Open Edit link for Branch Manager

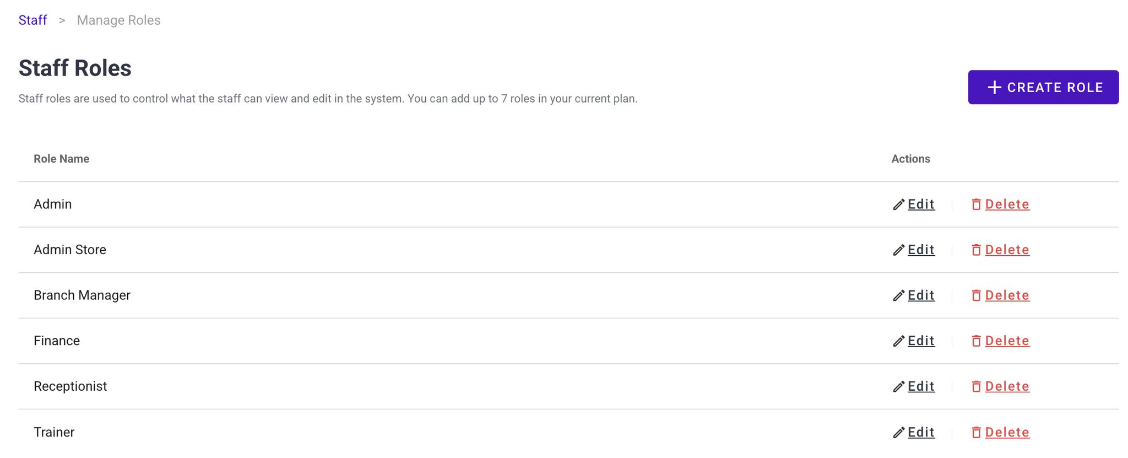pos(921,295)
